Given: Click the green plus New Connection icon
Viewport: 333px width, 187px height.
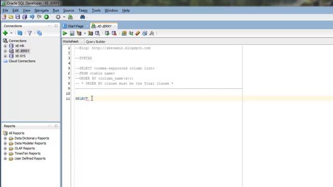Looking at the screenshot, I should click(x=5, y=33).
